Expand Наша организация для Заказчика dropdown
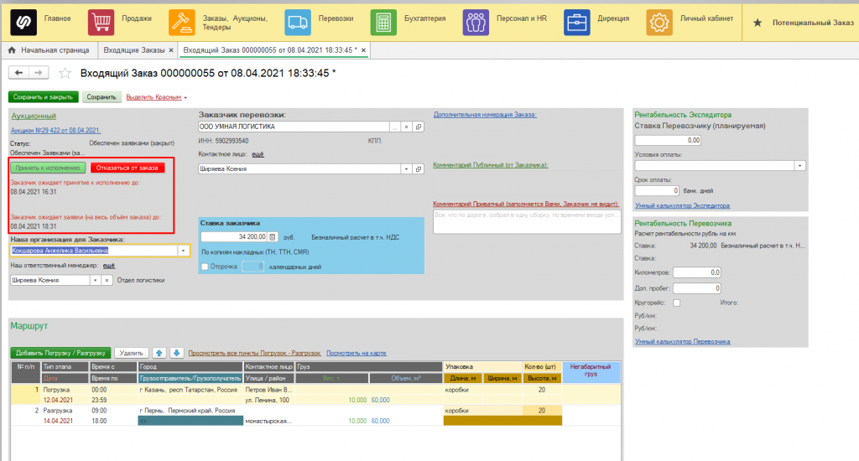The width and height of the screenshot is (859, 461). (183, 251)
